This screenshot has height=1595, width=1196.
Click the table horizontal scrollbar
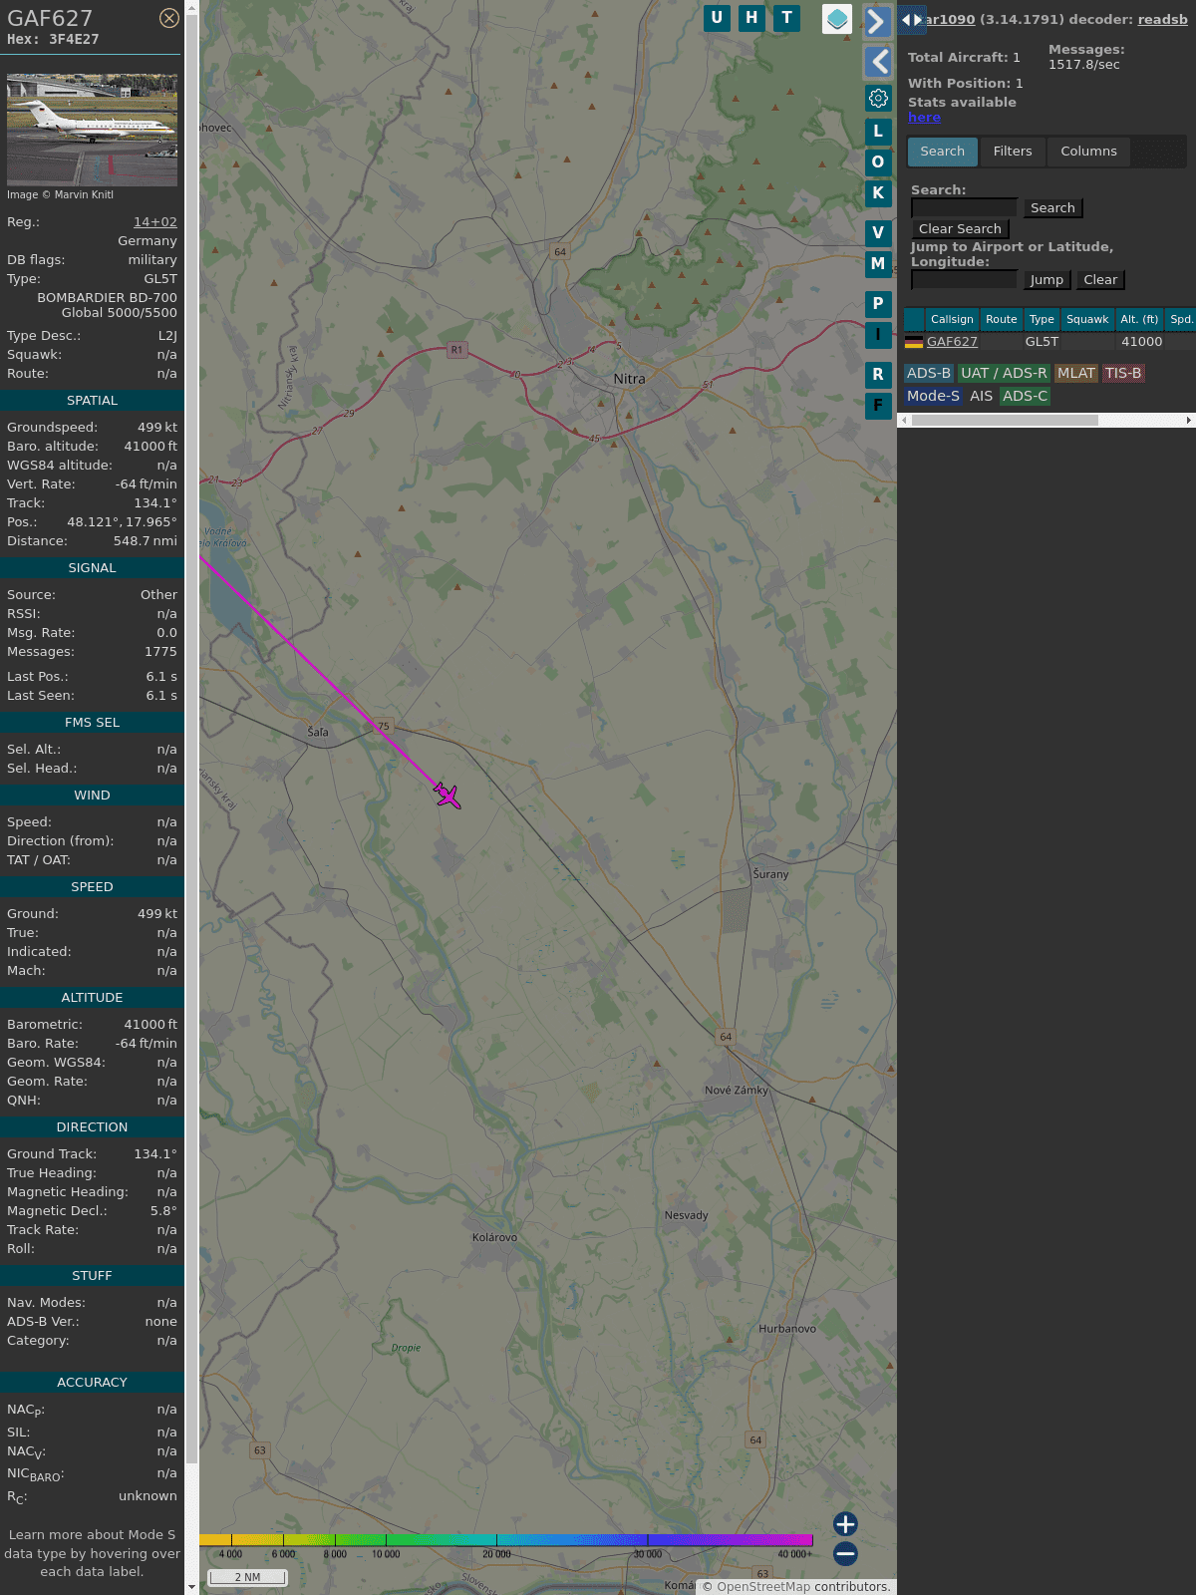pos(1005,421)
